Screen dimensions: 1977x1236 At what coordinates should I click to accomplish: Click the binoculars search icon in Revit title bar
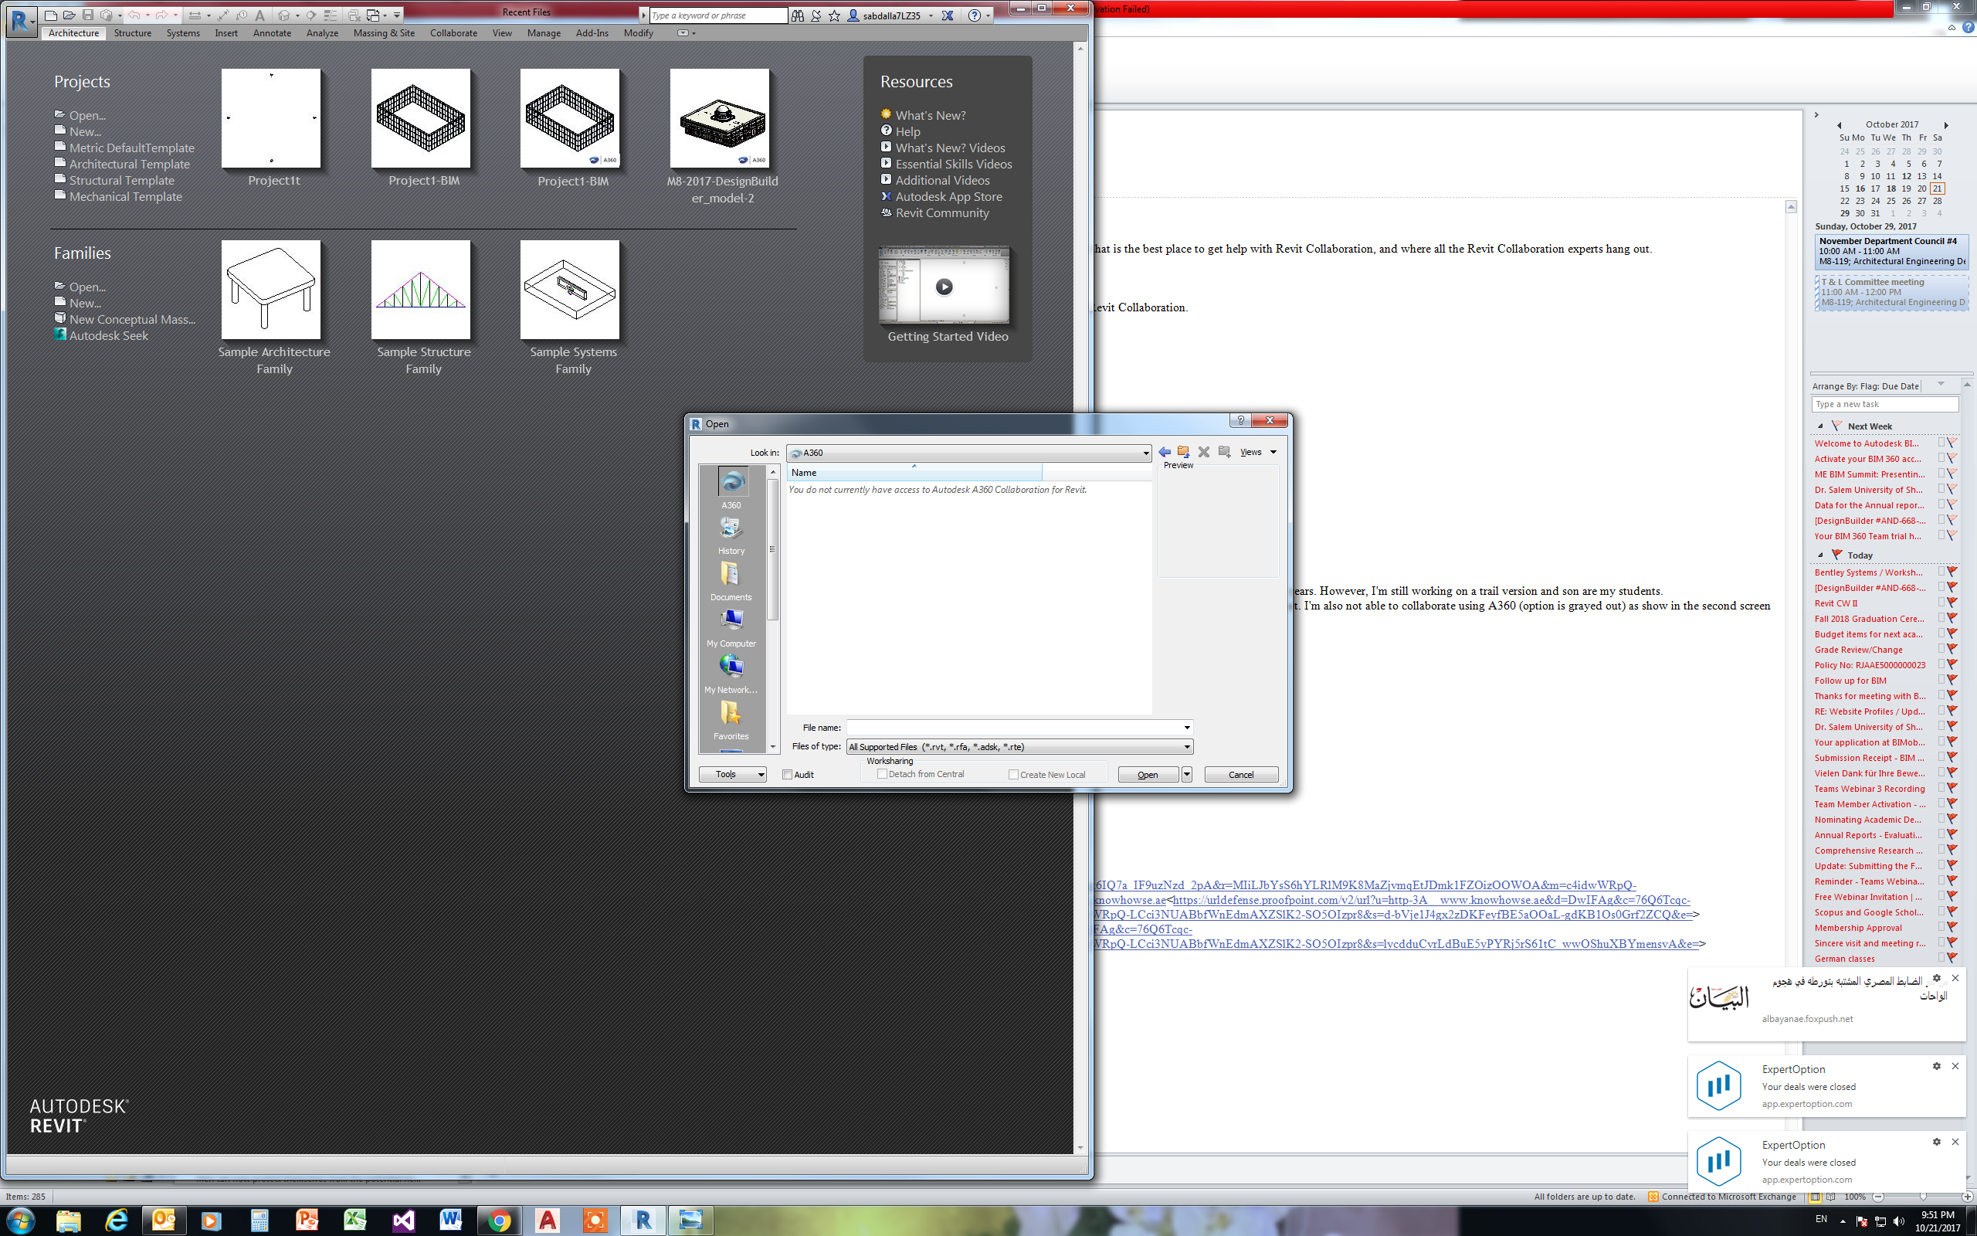(797, 15)
